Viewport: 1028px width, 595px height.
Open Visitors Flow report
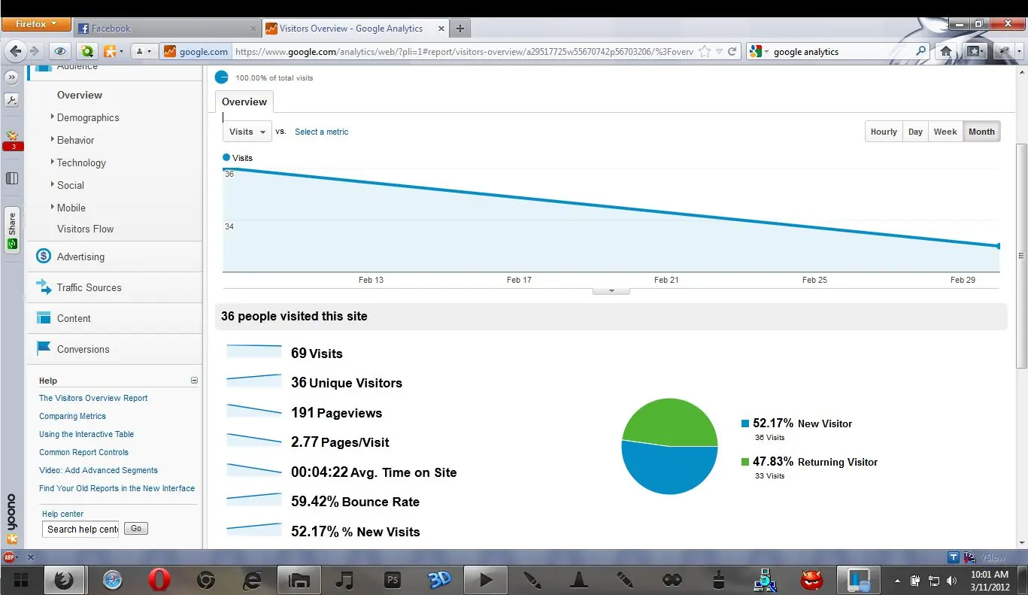86,229
